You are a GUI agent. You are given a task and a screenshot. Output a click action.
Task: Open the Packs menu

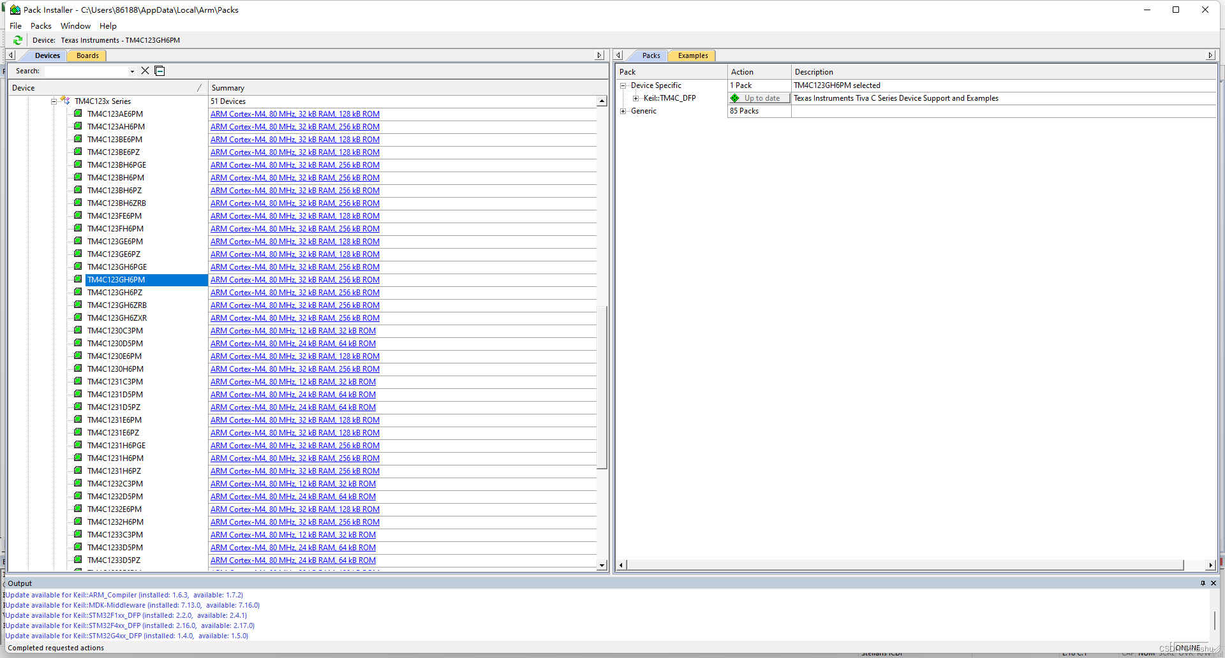pos(41,26)
